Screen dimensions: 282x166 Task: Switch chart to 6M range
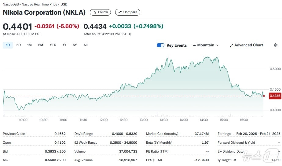tap(41, 45)
